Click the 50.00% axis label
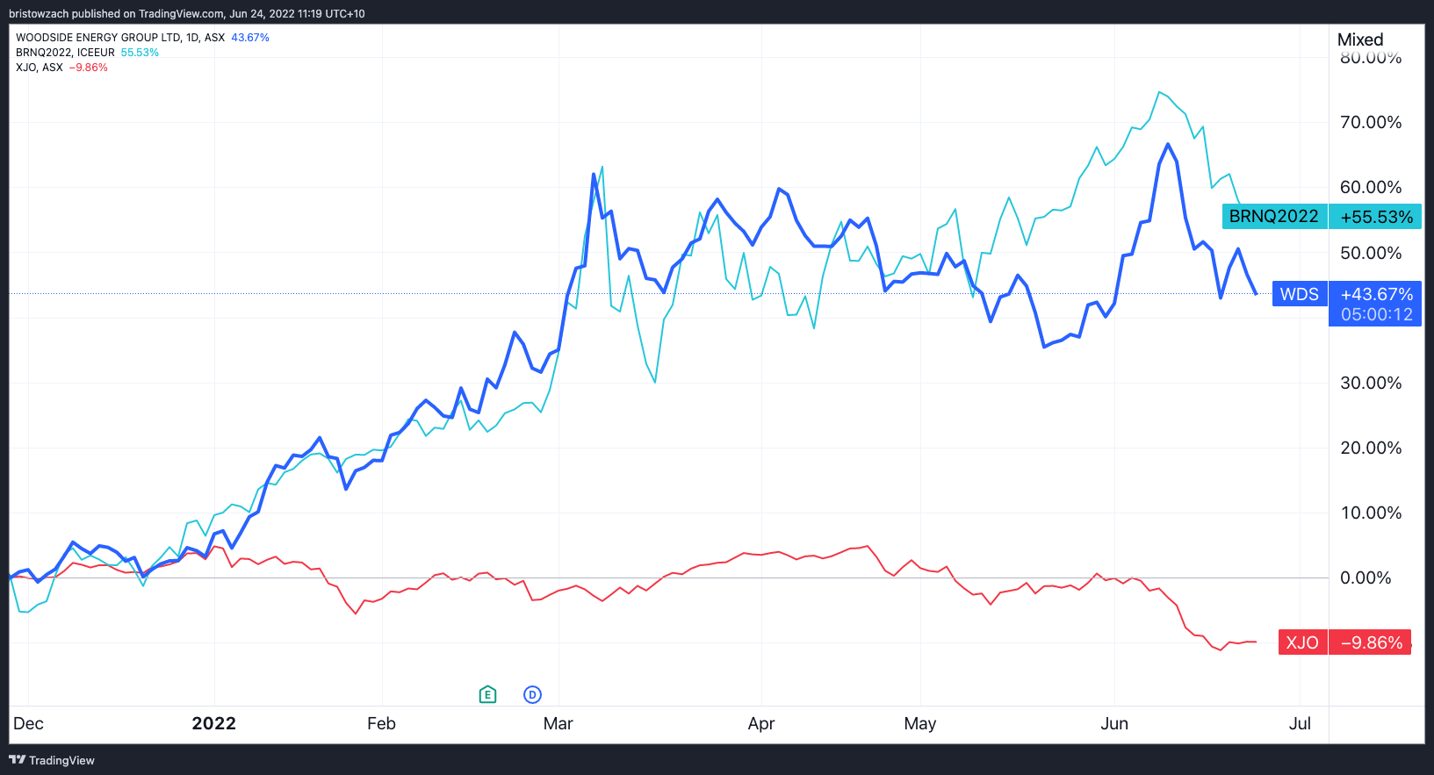Screen dimensions: 1434x775 click(x=1371, y=253)
